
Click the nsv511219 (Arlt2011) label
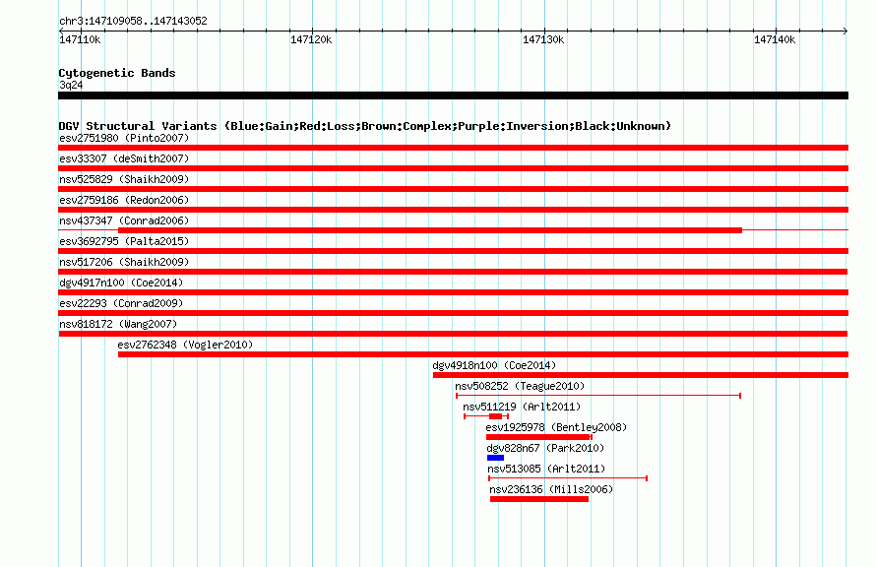pos(522,407)
